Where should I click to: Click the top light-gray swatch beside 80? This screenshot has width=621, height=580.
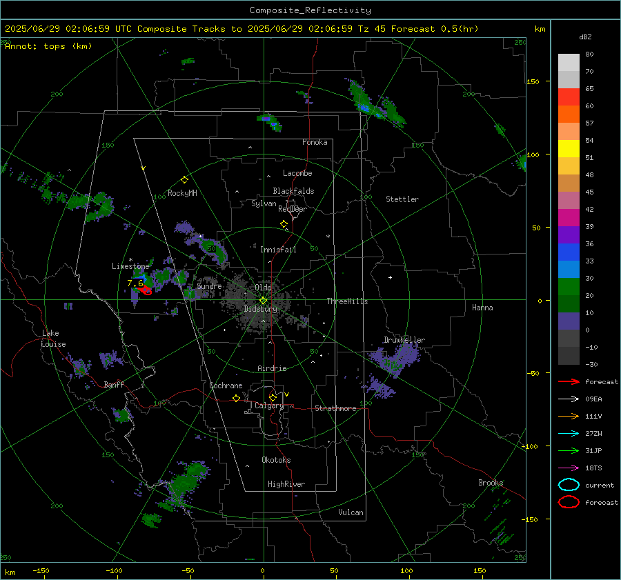click(x=569, y=63)
